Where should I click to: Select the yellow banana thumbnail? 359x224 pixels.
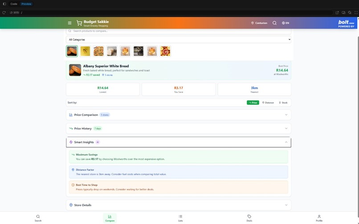pyautogui.click(x=85, y=51)
